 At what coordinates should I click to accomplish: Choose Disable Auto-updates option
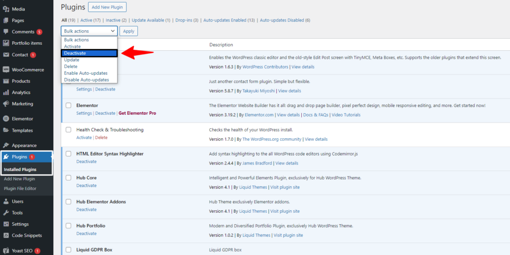coord(89,80)
